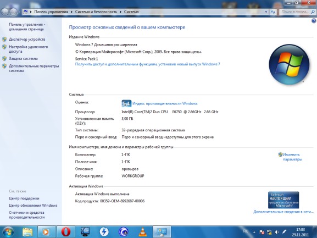Click the Forward navigation button
The height and width of the screenshot is (238, 317).
[x=14, y=12]
